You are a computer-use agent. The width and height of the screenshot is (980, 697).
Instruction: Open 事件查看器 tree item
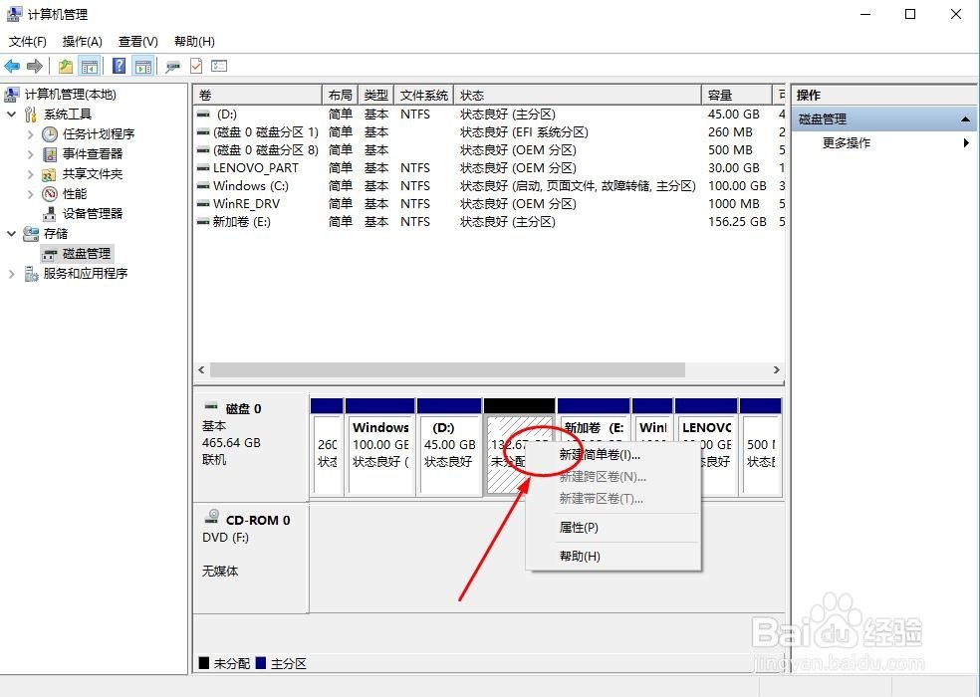[x=93, y=153]
